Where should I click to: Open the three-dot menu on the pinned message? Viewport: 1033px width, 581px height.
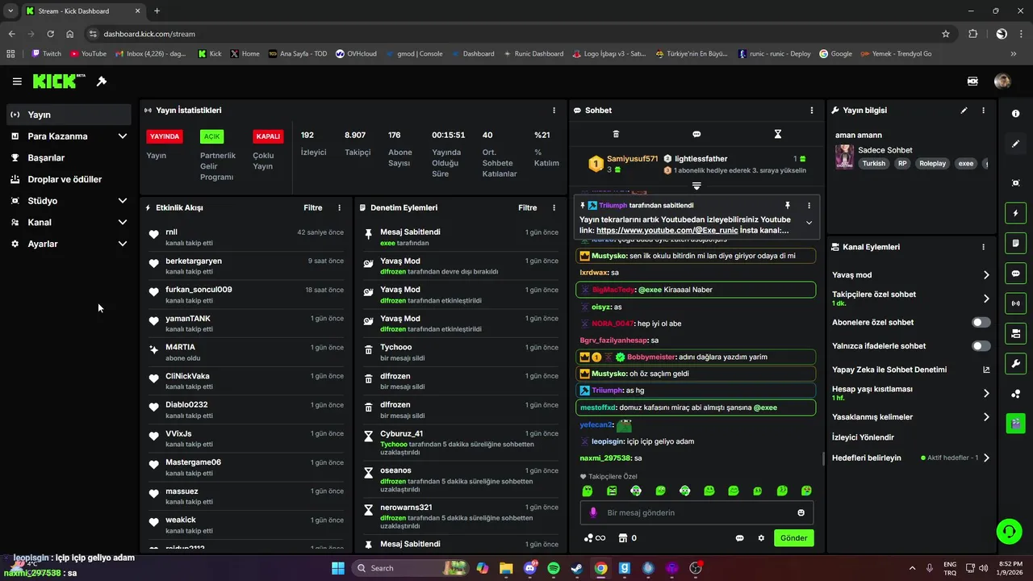tap(809, 206)
